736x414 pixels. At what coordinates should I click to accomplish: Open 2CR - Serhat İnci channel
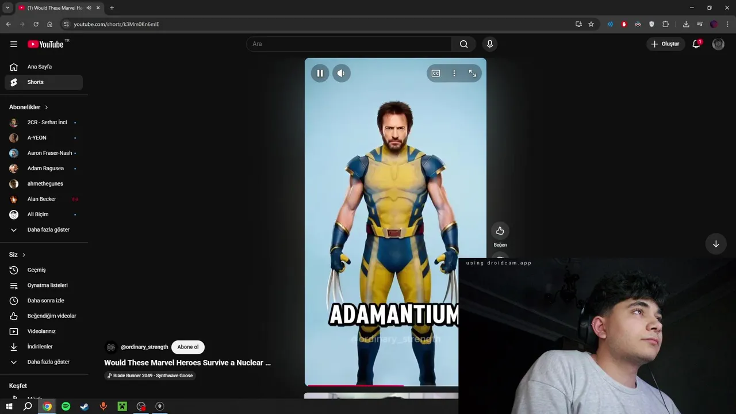[44, 122]
